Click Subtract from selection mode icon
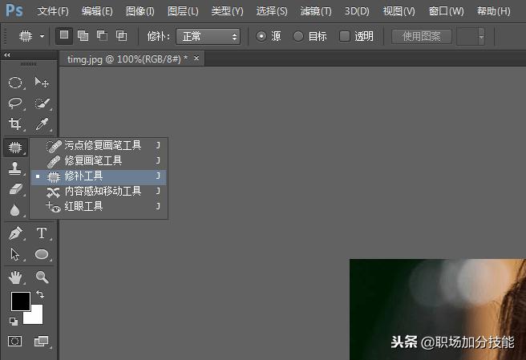 click(x=102, y=35)
